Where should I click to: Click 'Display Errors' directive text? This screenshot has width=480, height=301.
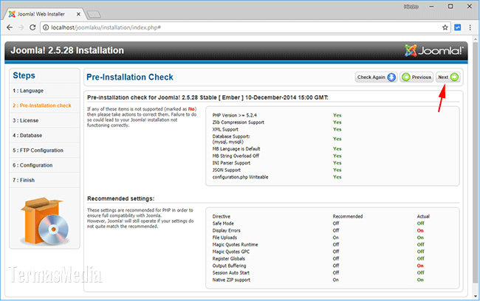pyautogui.click(x=227, y=230)
